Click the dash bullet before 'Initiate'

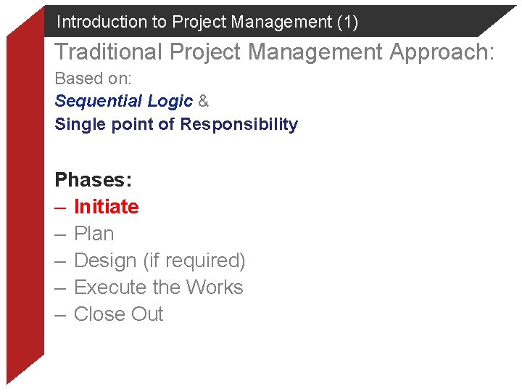tap(61, 207)
